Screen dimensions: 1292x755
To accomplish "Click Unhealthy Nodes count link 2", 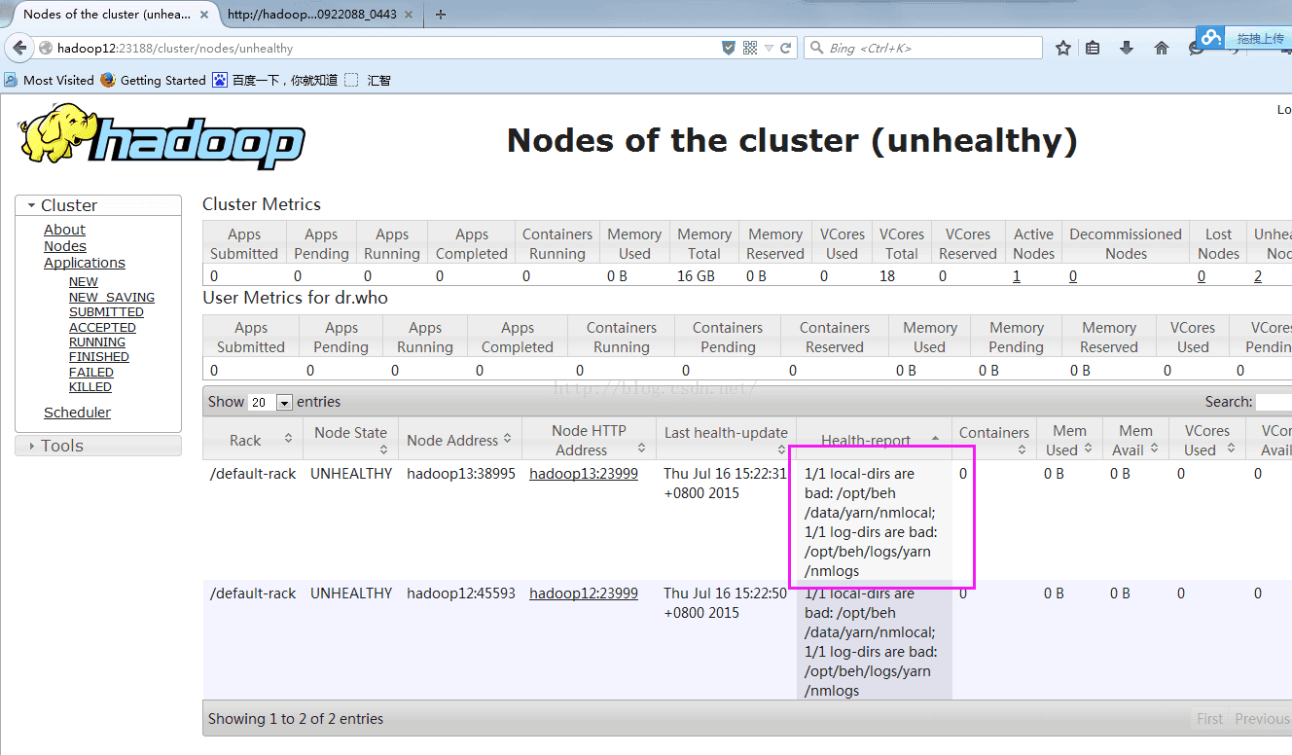I will point(1258,276).
